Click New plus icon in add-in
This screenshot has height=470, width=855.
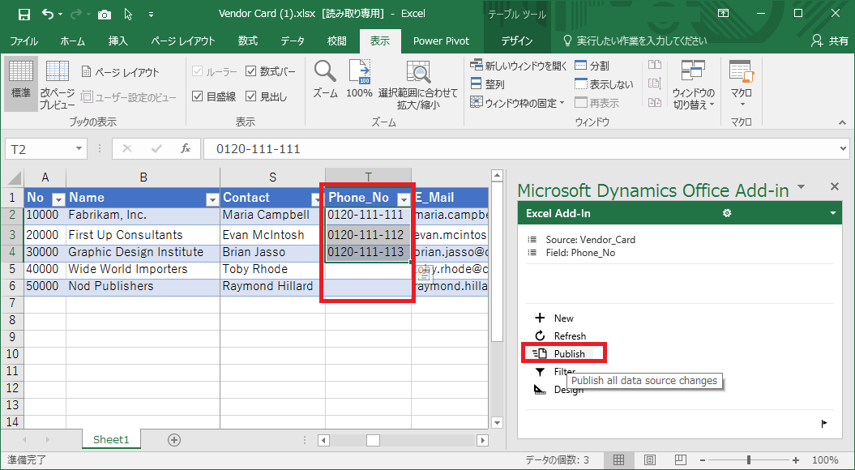click(x=540, y=318)
